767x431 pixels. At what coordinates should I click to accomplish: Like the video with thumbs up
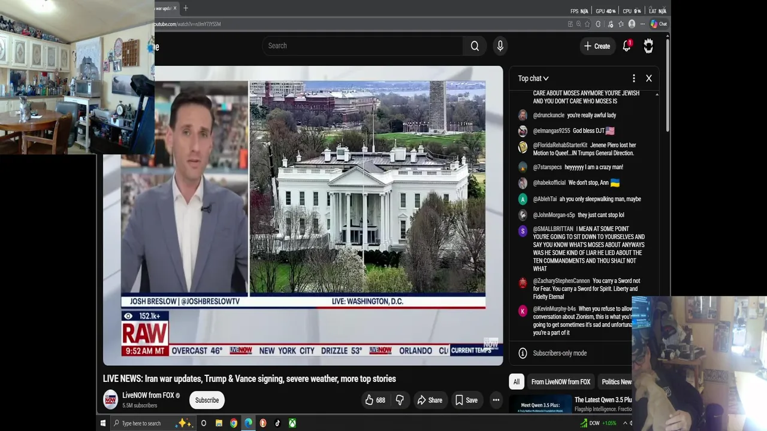[375, 400]
